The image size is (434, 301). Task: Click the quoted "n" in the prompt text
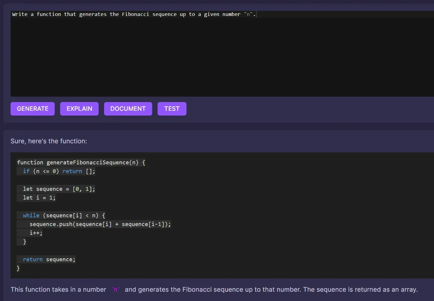(x=248, y=14)
